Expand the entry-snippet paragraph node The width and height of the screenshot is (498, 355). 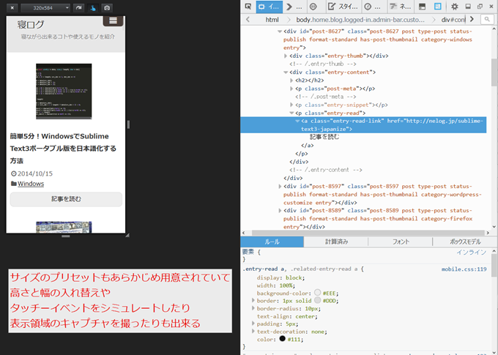291,105
